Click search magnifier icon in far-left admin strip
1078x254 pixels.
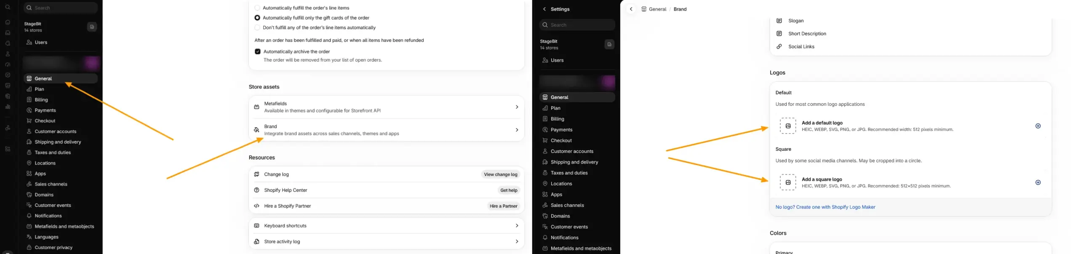click(x=8, y=7)
